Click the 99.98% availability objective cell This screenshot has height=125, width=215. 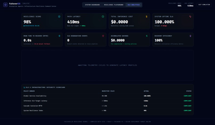point(104,96)
